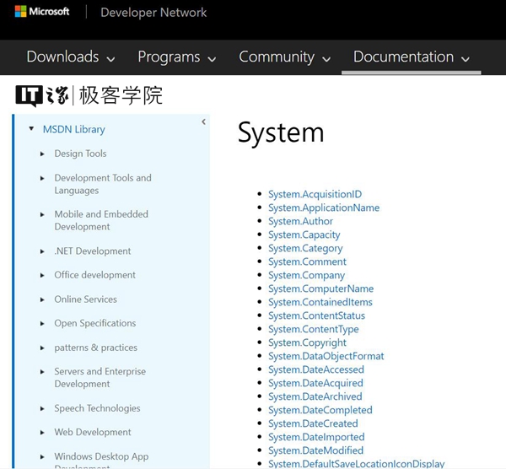The image size is (506, 469).
Task: Expand Servers and Enterprise Development arrow
Action: pyautogui.click(x=42, y=372)
